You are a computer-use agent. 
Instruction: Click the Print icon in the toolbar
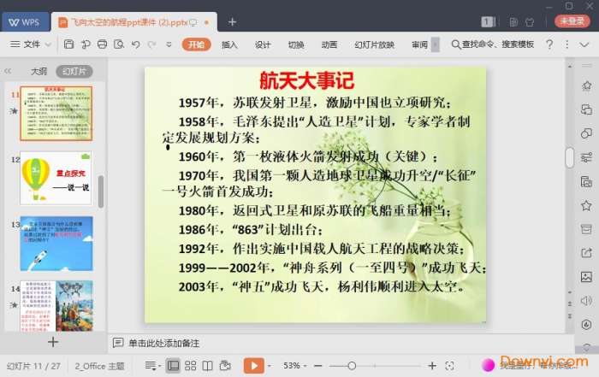click(102, 44)
